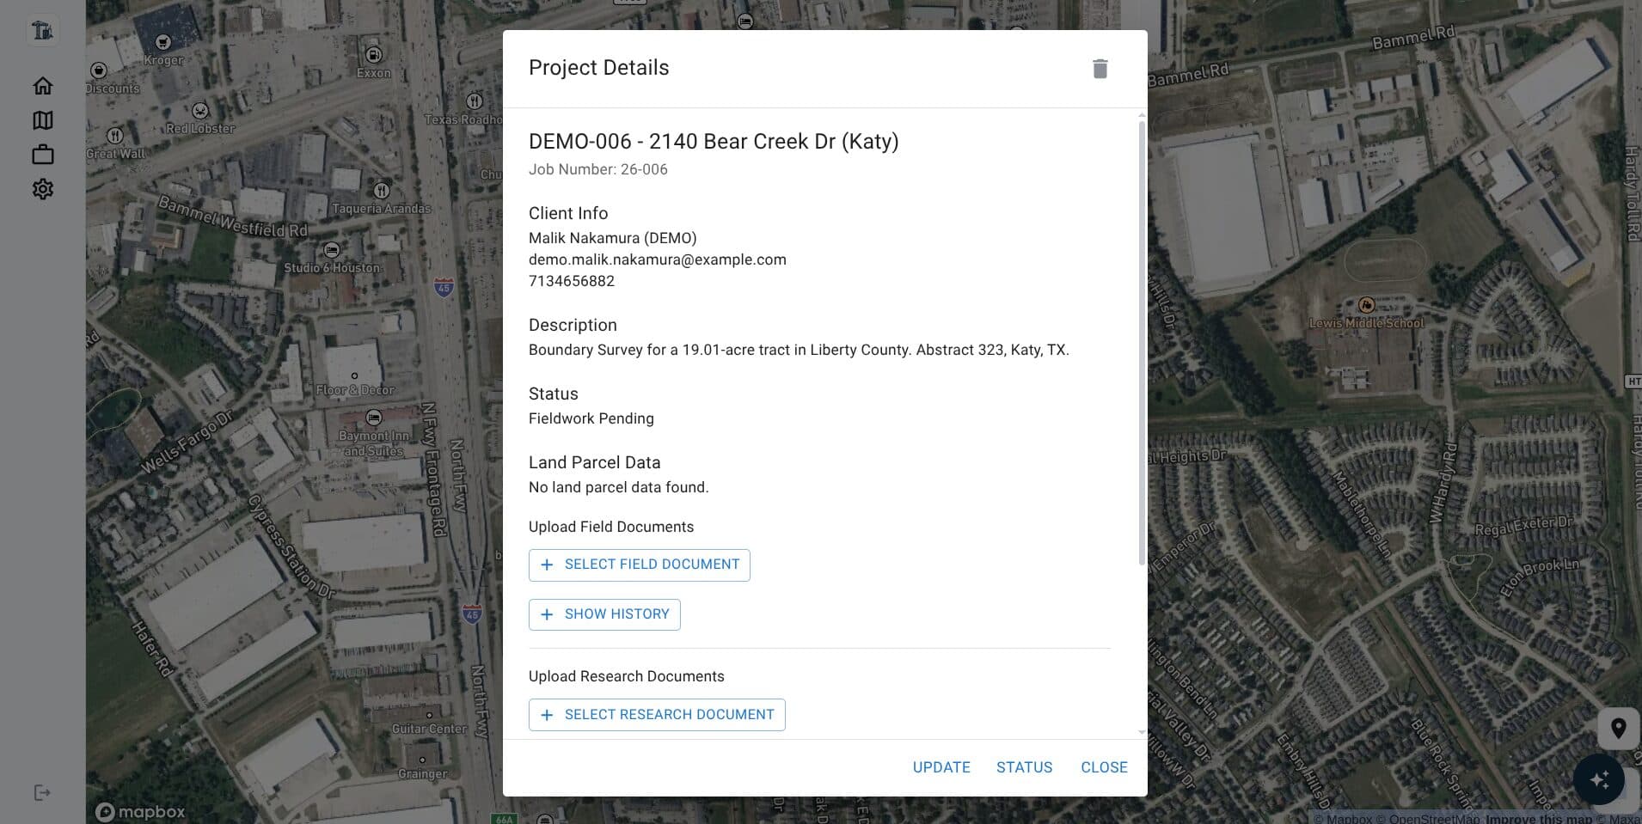Click the Mapbox logo on the map
The height and width of the screenshot is (824, 1642).
[x=140, y=811]
